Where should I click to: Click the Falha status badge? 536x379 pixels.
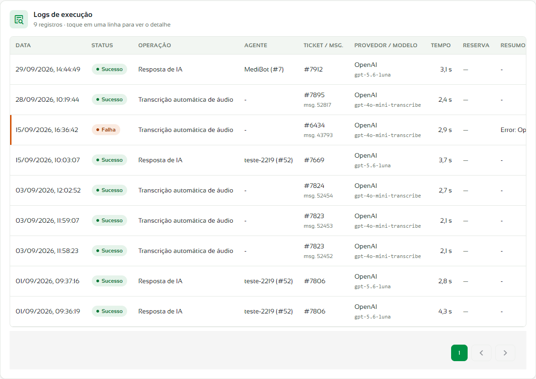(x=106, y=130)
